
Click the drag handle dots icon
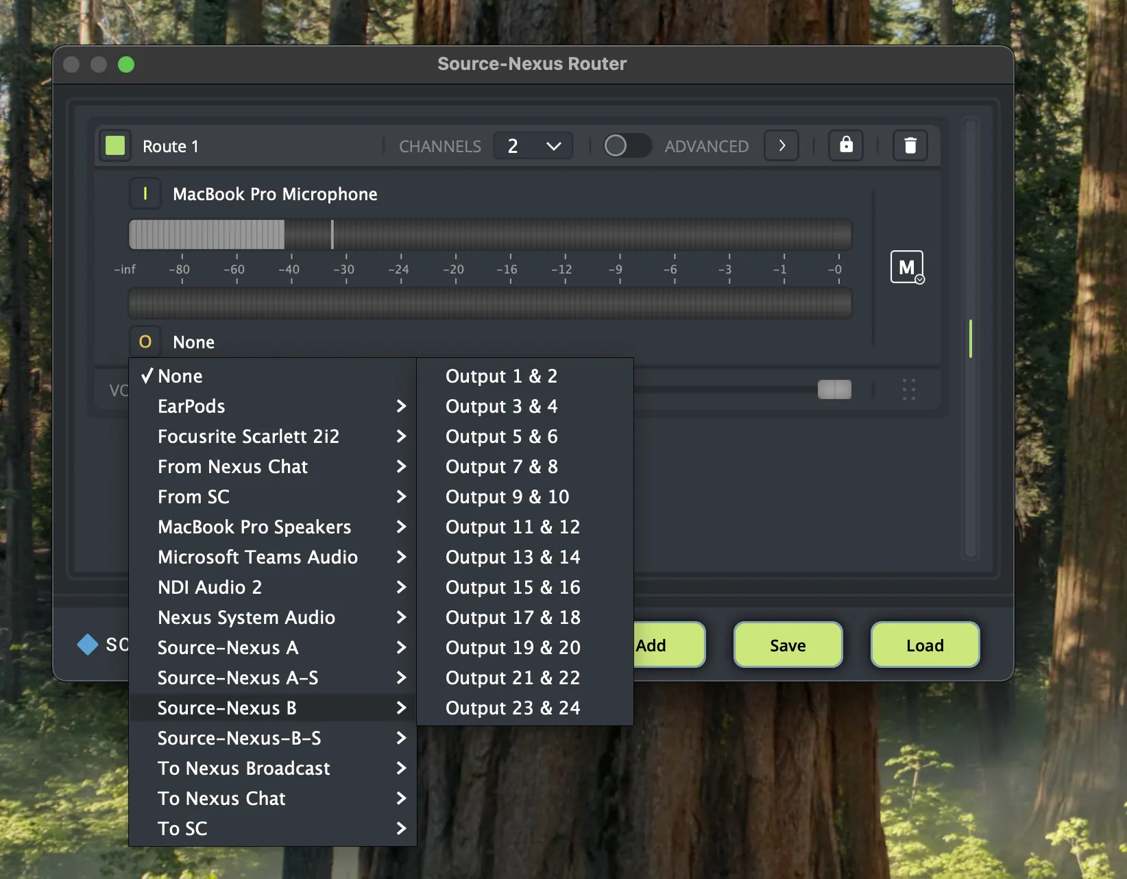point(909,389)
